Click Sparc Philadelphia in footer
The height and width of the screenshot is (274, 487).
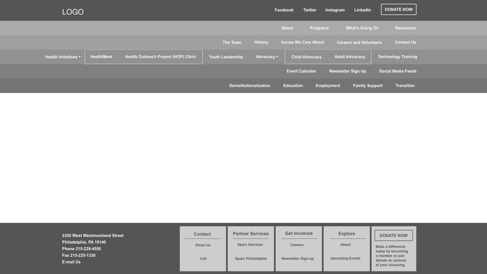tap(251, 259)
